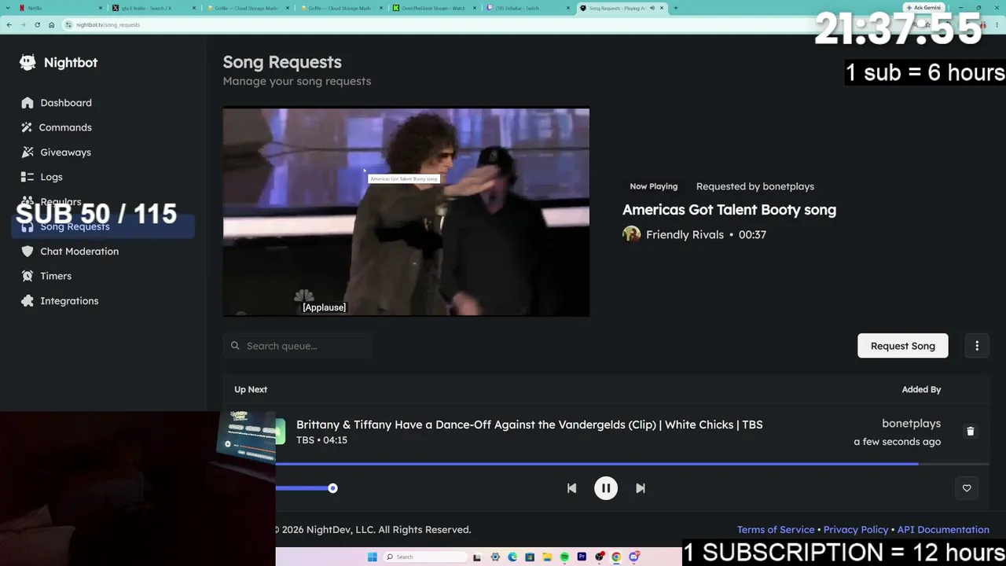Image resolution: width=1006 pixels, height=566 pixels.
Task: Open the Integrations page
Action: [69, 301]
